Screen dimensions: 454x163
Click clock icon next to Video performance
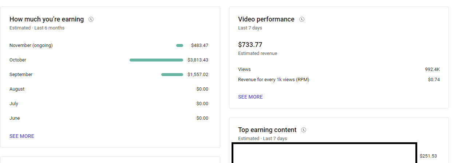click(x=302, y=19)
